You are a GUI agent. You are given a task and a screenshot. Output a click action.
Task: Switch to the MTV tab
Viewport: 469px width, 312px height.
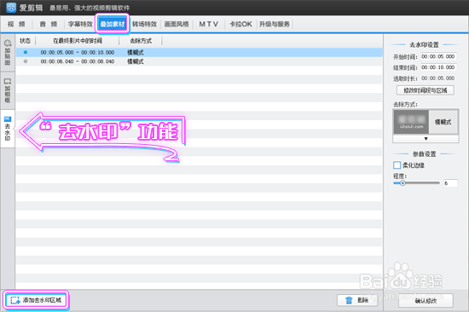point(209,24)
